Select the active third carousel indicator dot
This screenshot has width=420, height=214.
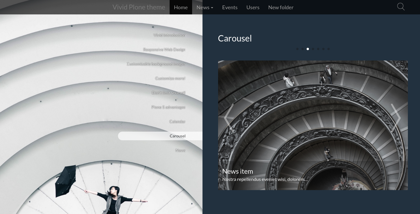[x=308, y=49]
